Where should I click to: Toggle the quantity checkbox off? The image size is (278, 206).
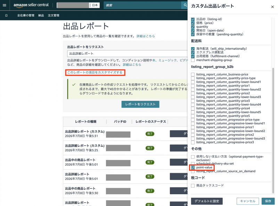pos(193,27)
